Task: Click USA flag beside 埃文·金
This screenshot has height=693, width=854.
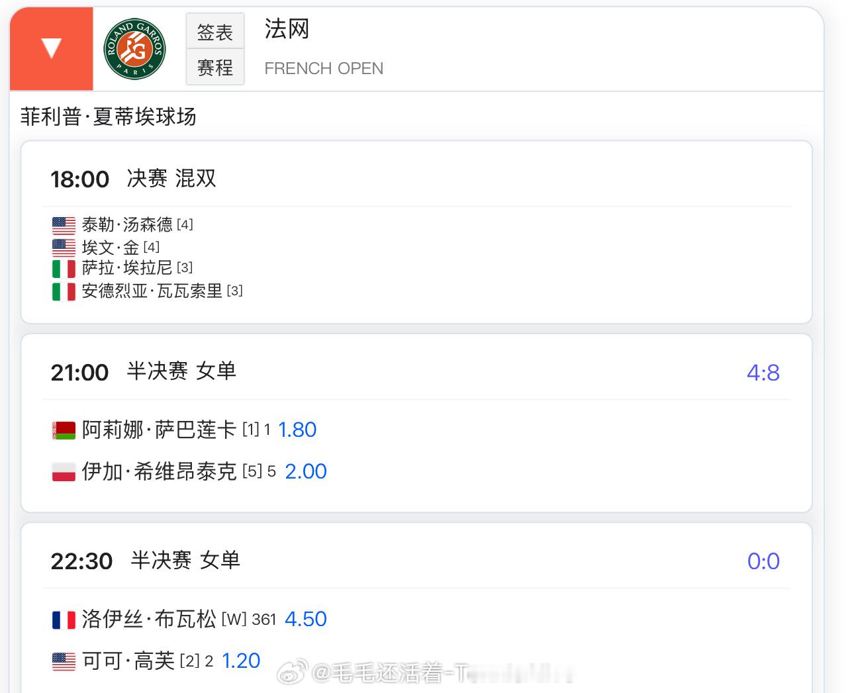Action: pos(64,248)
